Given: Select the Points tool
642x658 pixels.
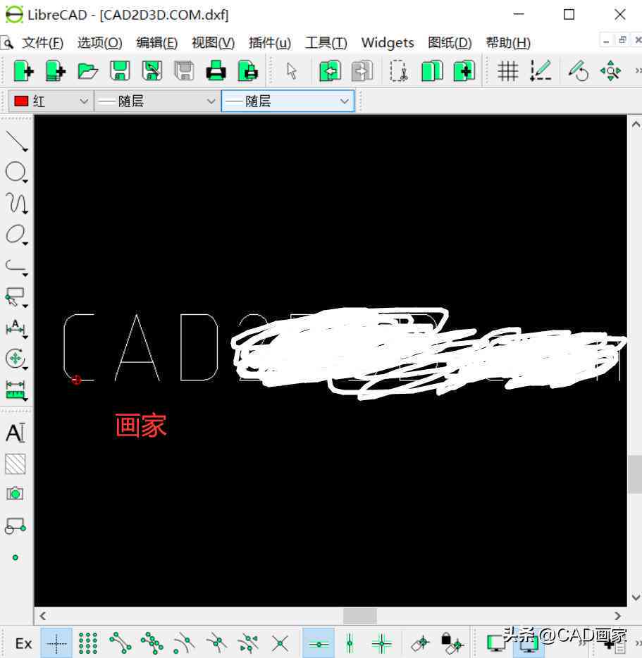Looking at the screenshot, I should [15, 557].
